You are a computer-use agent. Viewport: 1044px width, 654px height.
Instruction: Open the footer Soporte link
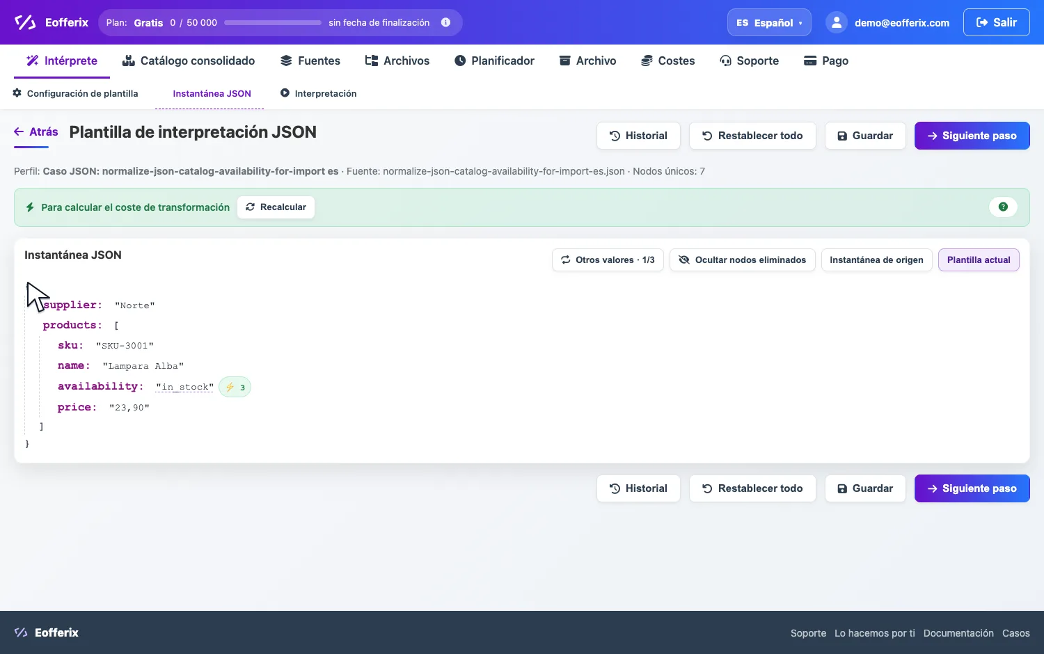808,633
